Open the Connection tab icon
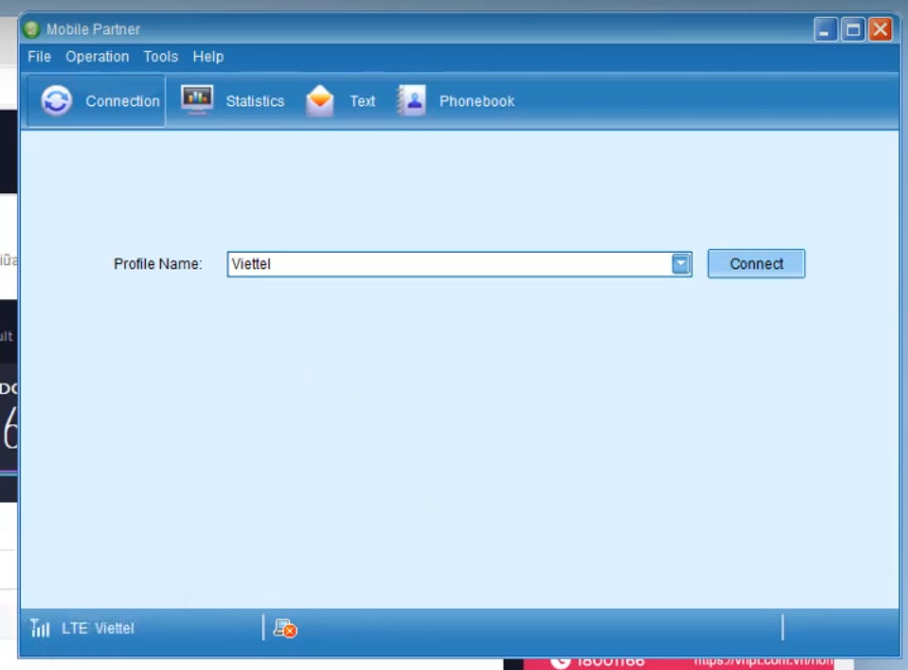This screenshot has width=908, height=670. [x=56, y=100]
